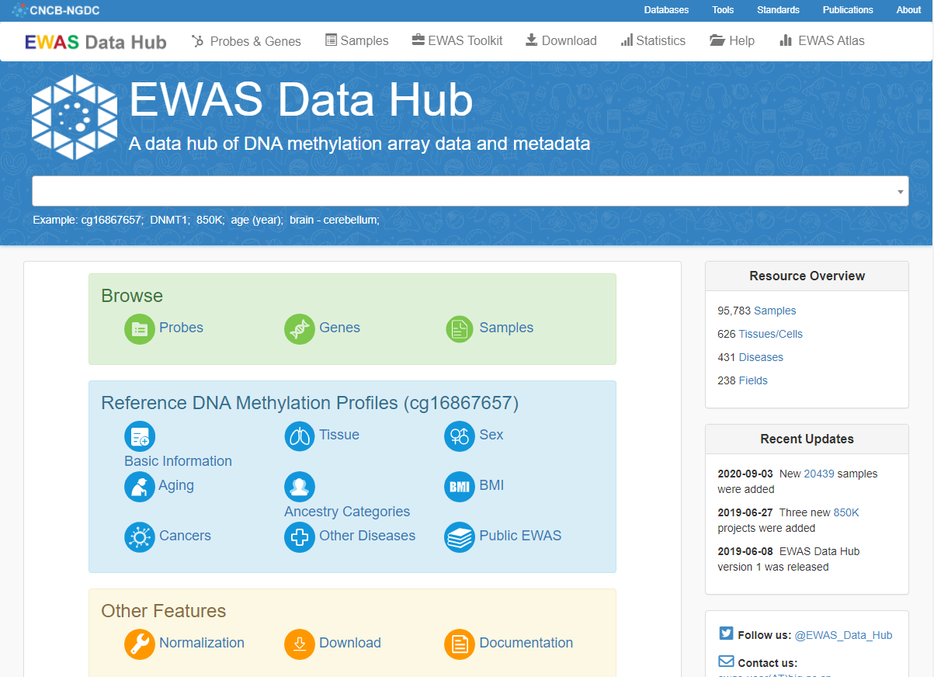
Task: Click the EWAS Data Hub logo
Action: (x=95, y=41)
